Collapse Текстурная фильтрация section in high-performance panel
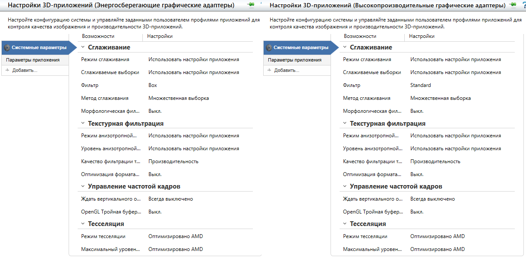This screenshot has width=526, height=257. pos(344,123)
